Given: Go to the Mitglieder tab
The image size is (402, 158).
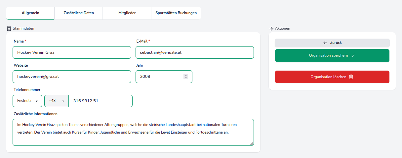Looking at the screenshot, I should tap(127, 13).
